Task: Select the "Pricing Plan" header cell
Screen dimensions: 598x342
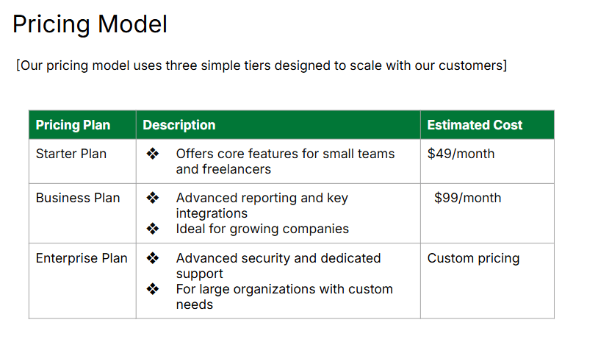Action: click(73, 125)
